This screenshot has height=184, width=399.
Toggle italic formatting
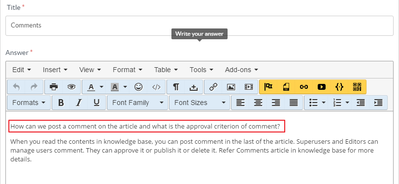tap(79, 103)
